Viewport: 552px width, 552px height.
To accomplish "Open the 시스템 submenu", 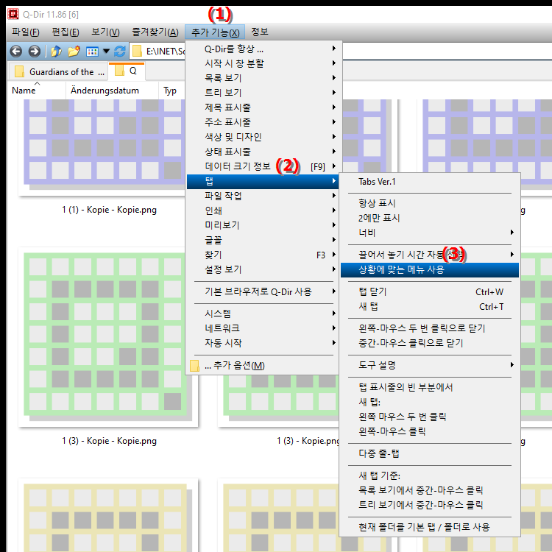I will (263, 314).
